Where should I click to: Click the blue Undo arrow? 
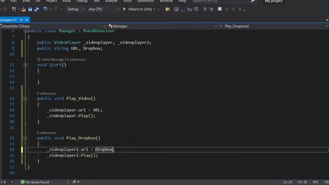[x=45, y=9]
